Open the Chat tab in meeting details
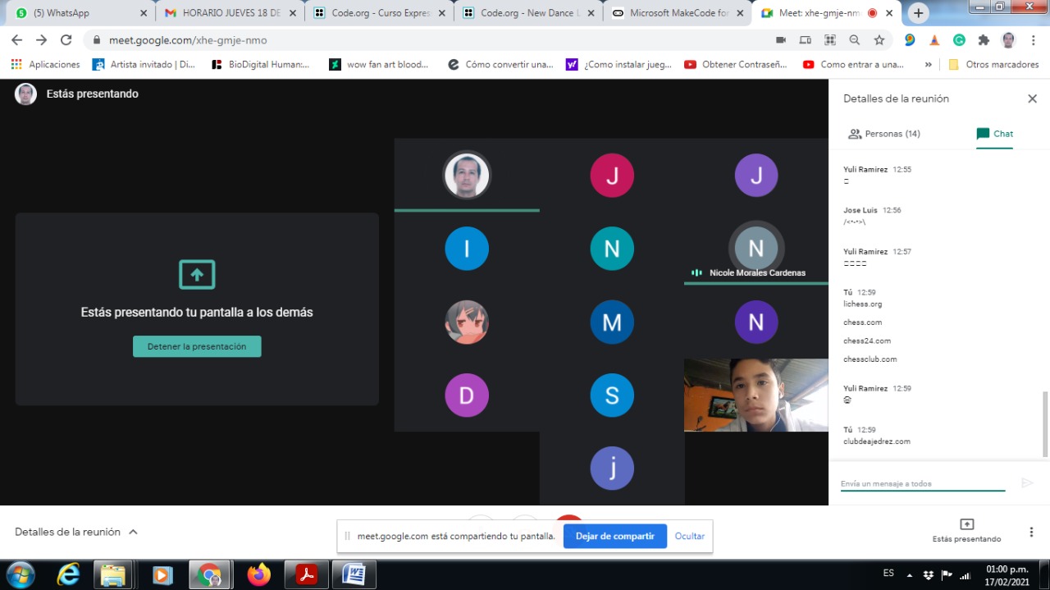This screenshot has height=590, width=1050. click(x=994, y=134)
